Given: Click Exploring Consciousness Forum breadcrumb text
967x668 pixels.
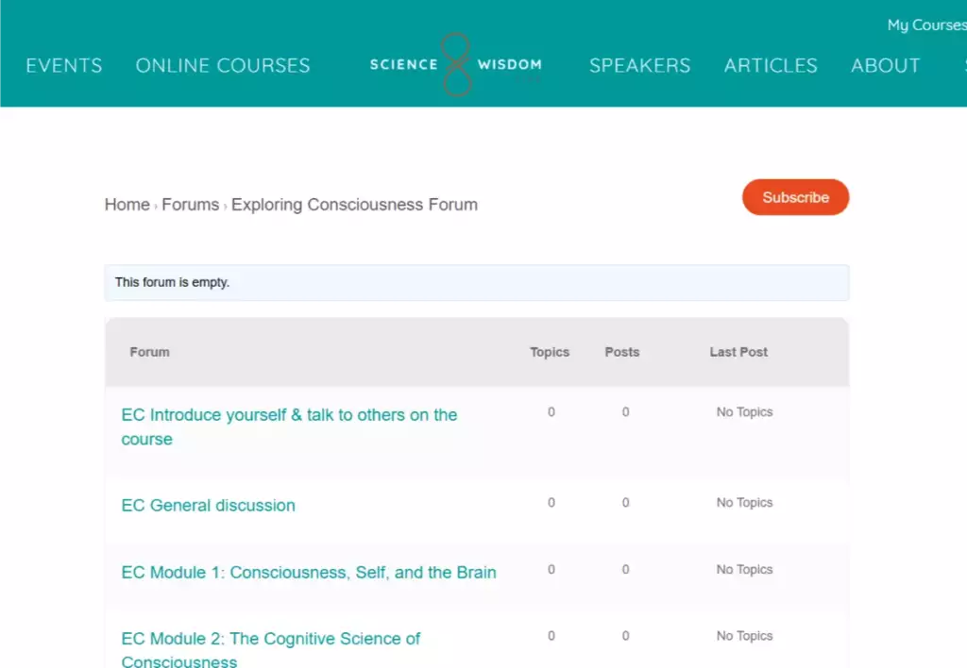Looking at the screenshot, I should 354,205.
